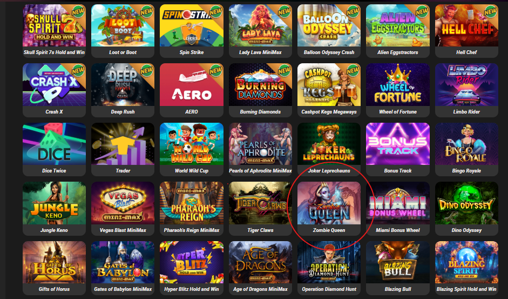The image size is (508, 299).
Task: Open the Miami Bonus Wheel tile
Action: [397, 208]
